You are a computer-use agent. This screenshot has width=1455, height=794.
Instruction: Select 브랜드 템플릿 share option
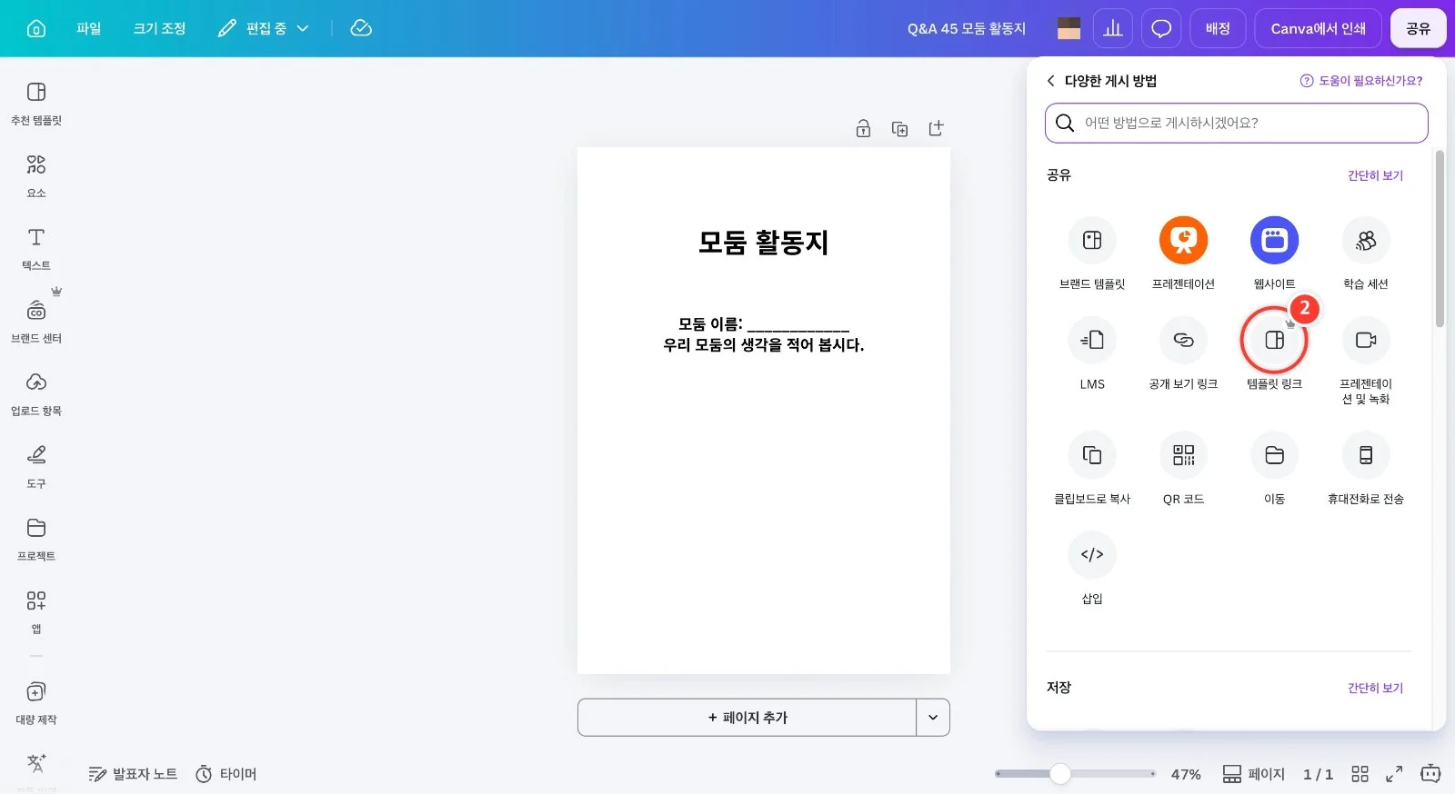tap(1092, 253)
